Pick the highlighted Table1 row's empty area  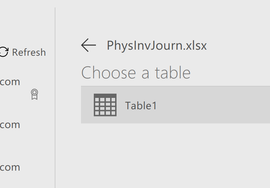click(214, 105)
